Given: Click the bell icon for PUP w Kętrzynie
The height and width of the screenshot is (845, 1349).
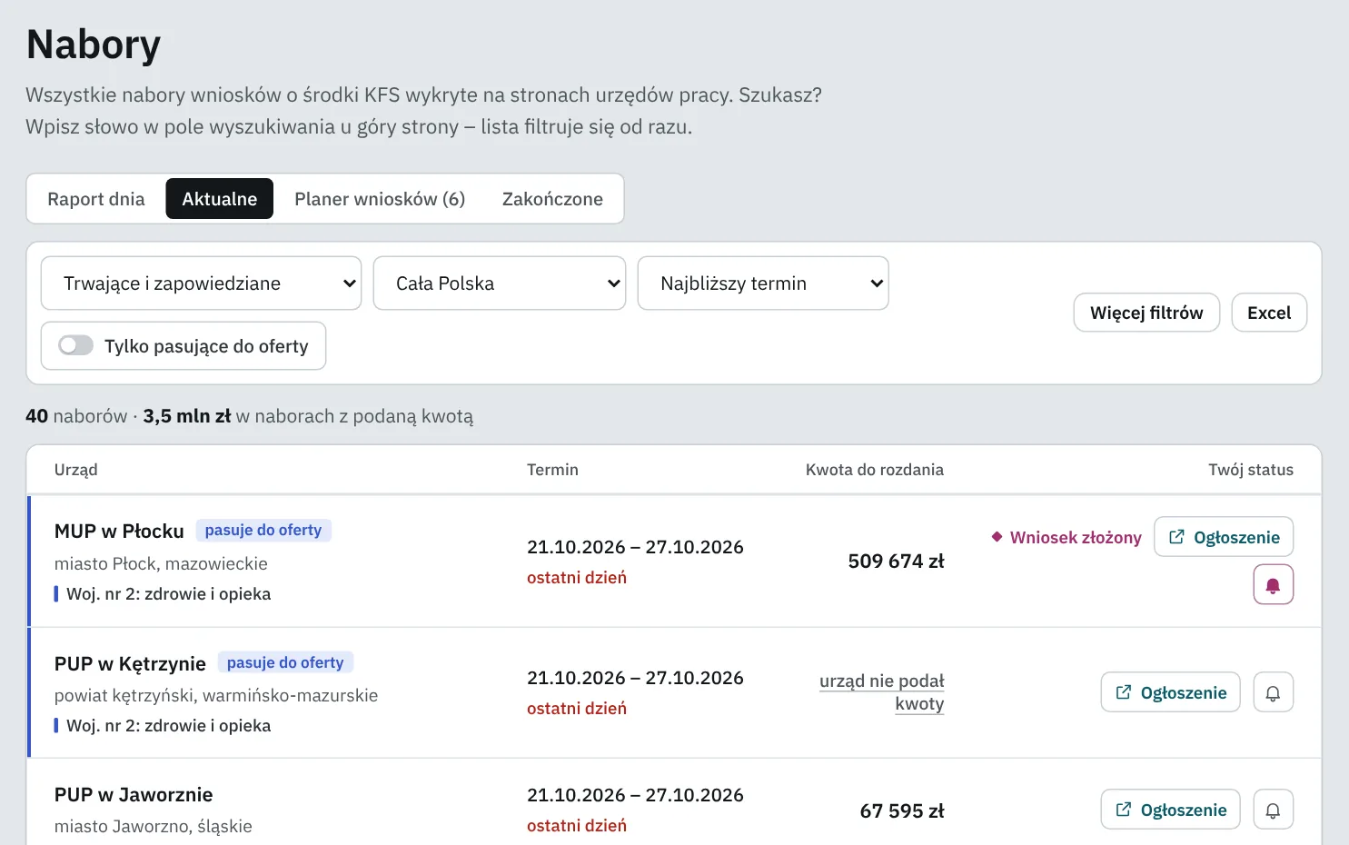Looking at the screenshot, I should click(x=1273, y=693).
